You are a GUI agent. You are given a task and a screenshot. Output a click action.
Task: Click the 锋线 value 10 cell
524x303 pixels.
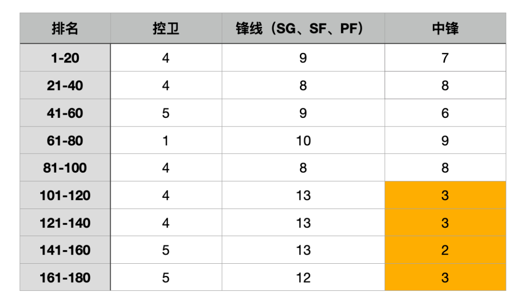coord(303,140)
